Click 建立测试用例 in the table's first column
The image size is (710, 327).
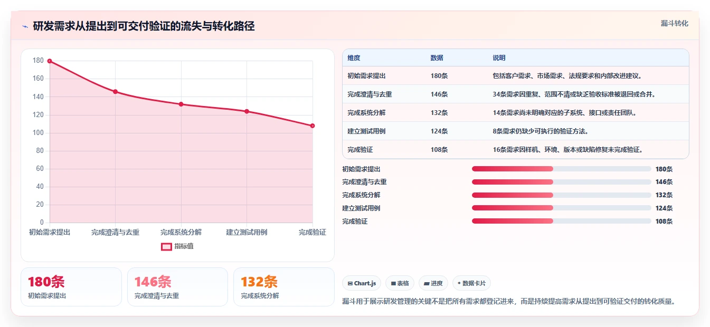[366, 131]
